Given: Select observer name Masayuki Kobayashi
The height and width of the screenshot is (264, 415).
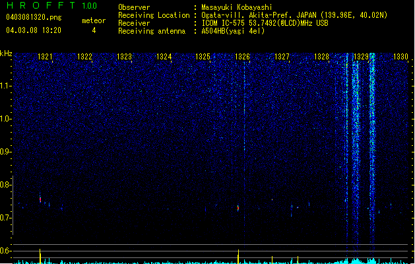Looking at the screenshot, I should (x=236, y=7).
